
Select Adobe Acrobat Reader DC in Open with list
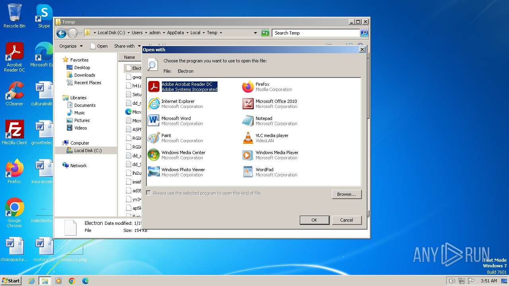click(x=183, y=87)
